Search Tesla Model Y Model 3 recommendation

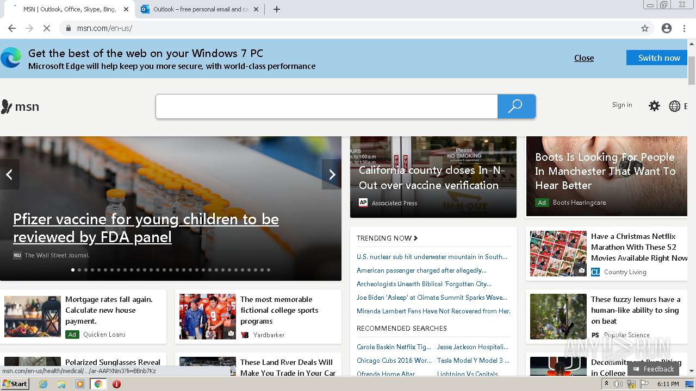pos(473,361)
